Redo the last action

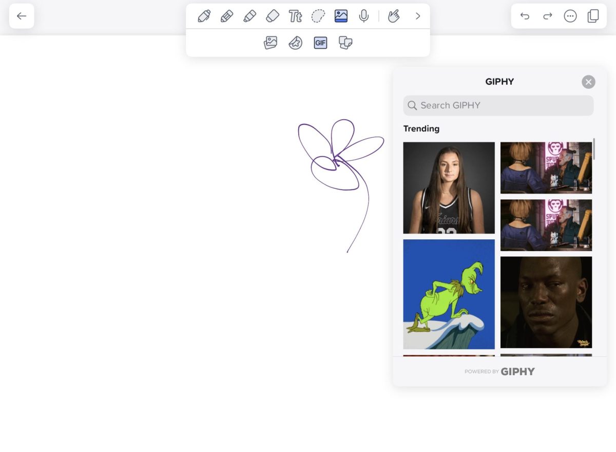point(548,16)
